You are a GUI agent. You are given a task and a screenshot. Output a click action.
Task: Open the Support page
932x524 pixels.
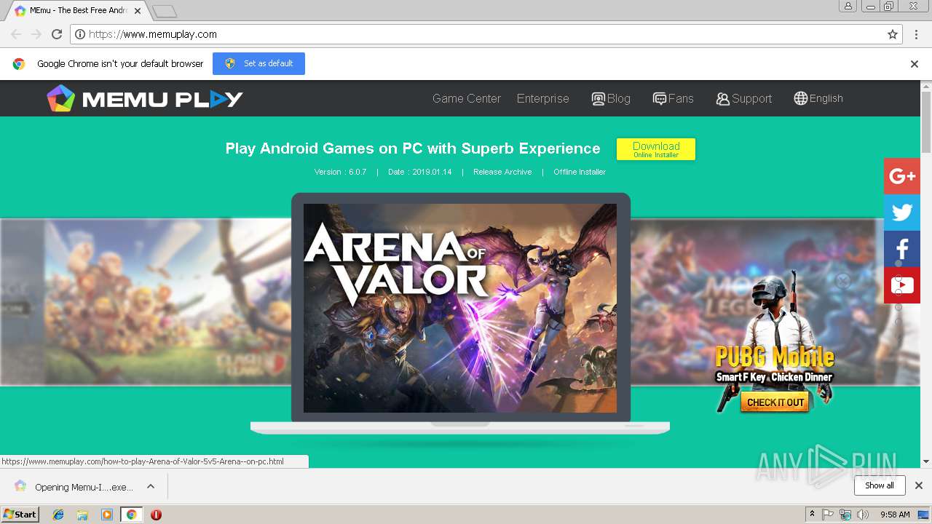point(743,98)
